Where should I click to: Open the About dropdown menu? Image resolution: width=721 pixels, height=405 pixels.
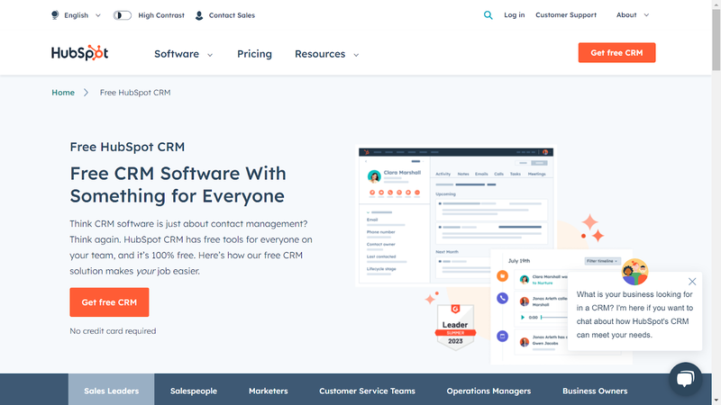click(633, 15)
